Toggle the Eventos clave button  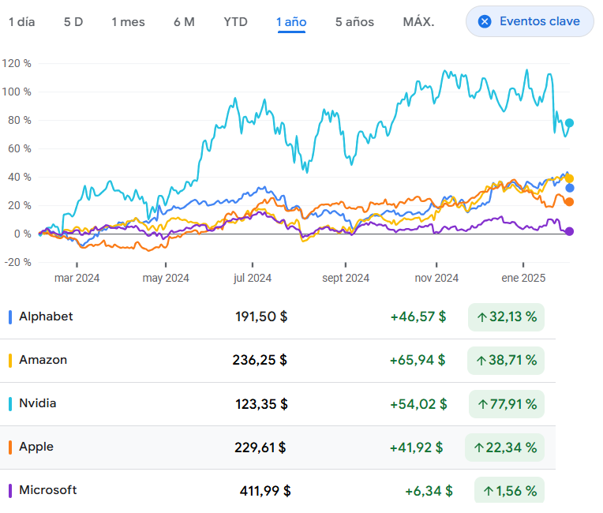coord(539,21)
